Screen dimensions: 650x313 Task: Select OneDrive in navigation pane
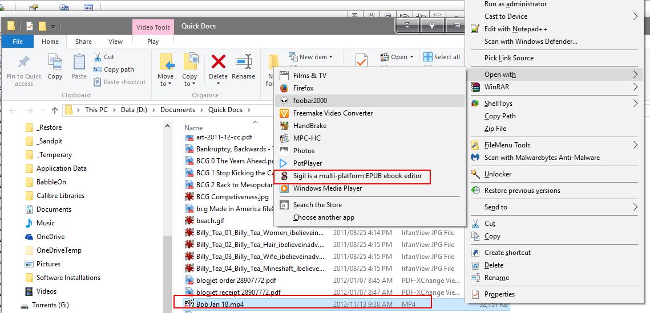click(50, 237)
